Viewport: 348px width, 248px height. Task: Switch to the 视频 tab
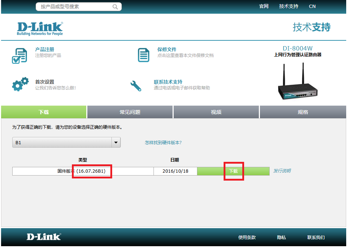click(x=216, y=112)
